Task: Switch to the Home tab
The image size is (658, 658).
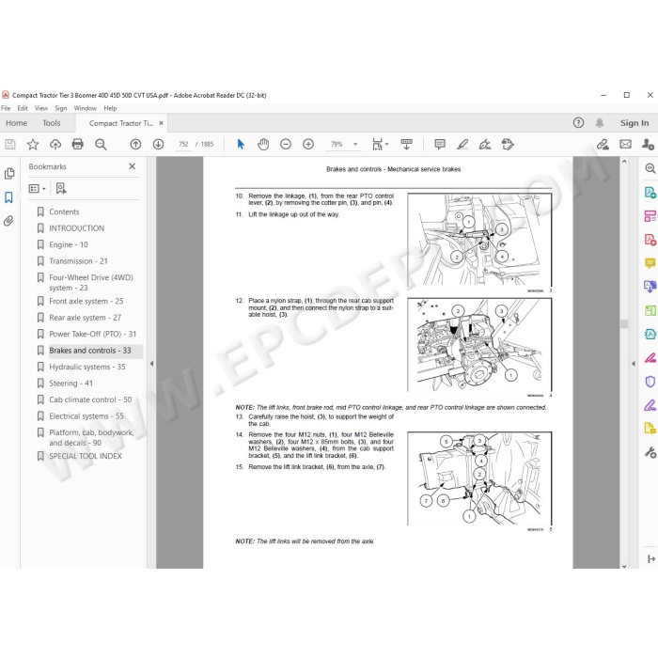Action: [x=16, y=123]
